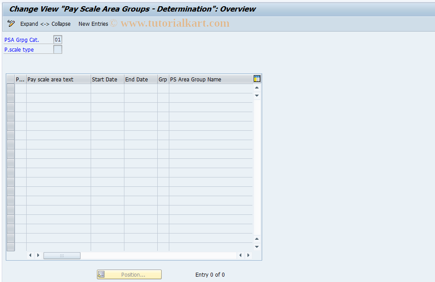The width and height of the screenshot is (435, 282).
Task: Click the P.scale type label
Action: [19, 50]
